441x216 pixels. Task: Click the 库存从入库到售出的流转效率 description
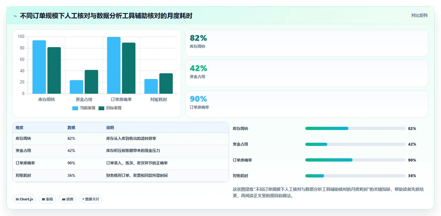tap(131, 139)
